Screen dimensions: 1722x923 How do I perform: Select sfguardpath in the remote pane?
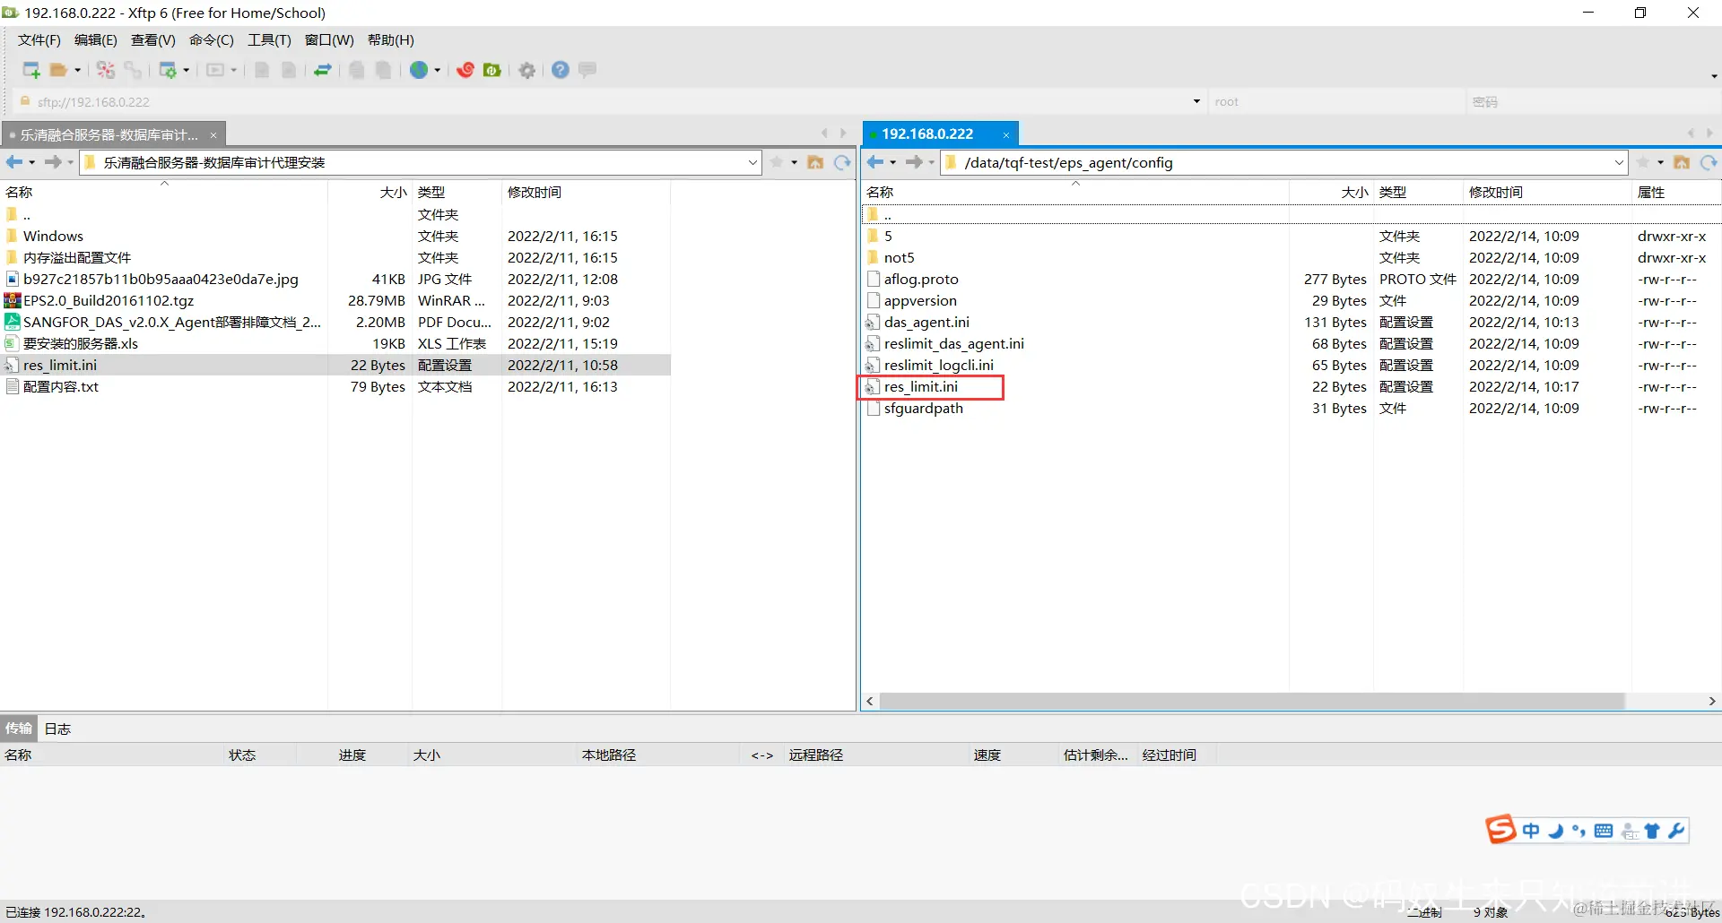pyautogui.click(x=923, y=409)
